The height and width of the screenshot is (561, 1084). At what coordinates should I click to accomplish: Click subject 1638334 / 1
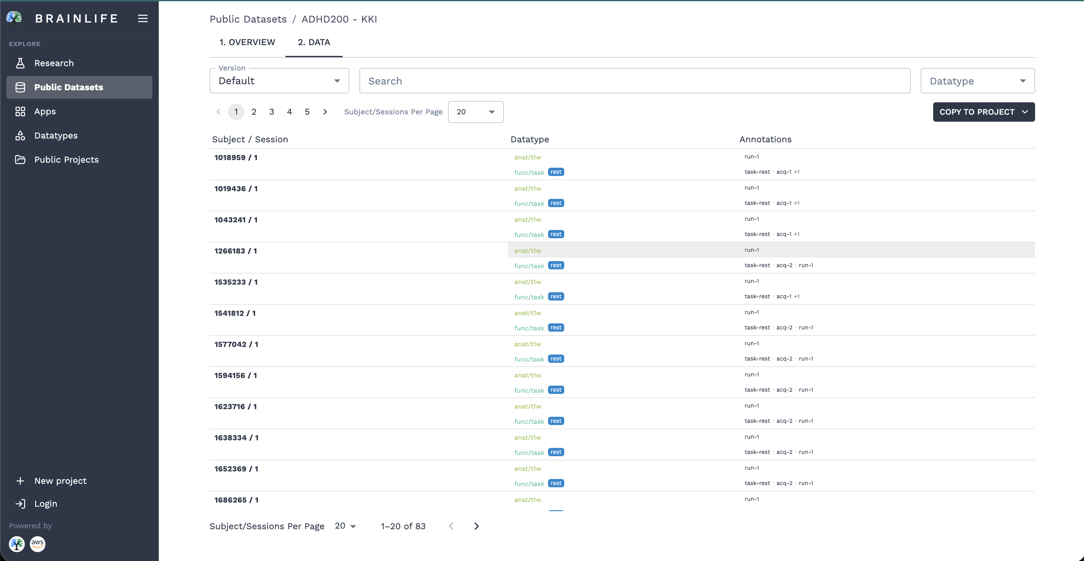click(x=236, y=438)
